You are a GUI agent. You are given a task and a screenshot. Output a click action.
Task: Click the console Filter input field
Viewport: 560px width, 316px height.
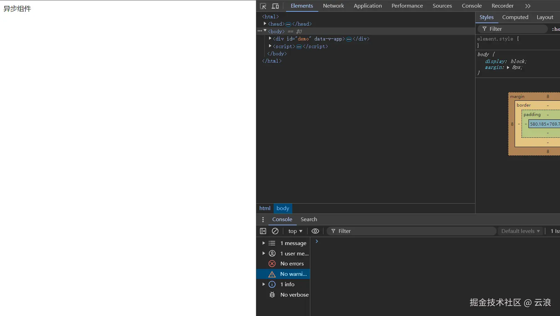coord(411,231)
